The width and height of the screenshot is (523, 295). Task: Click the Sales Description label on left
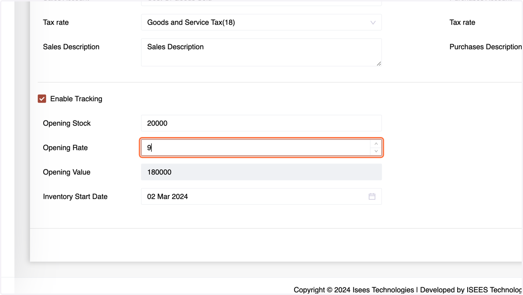[x=71, y=47]
